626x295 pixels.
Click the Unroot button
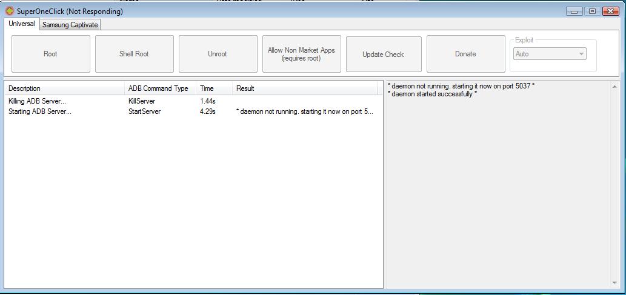(x=218, y=54)
